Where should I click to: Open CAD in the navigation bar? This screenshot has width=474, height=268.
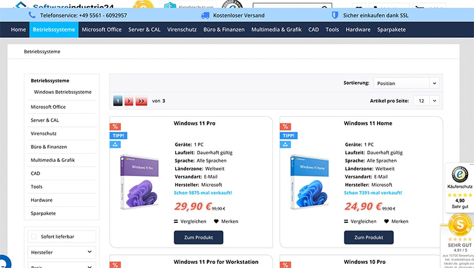[313, 30]
